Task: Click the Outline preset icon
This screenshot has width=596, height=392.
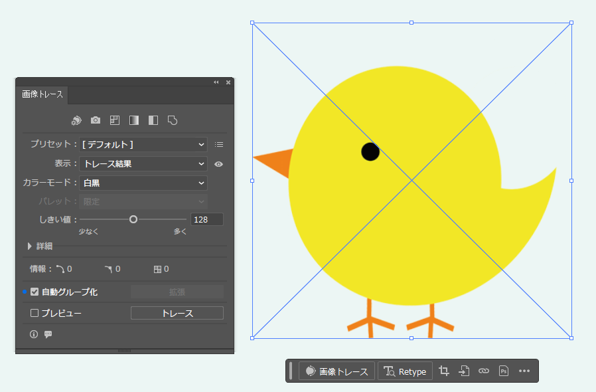Action: click(x=173, y=120)
